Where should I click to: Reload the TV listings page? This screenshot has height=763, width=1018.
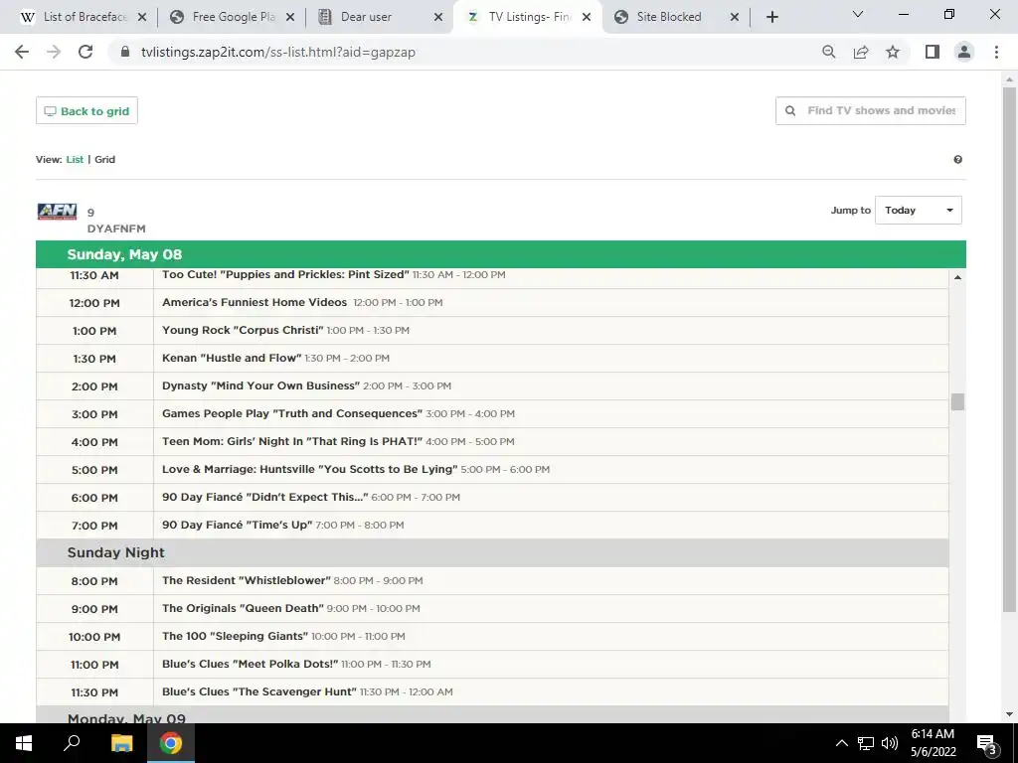tap(85, 52)
